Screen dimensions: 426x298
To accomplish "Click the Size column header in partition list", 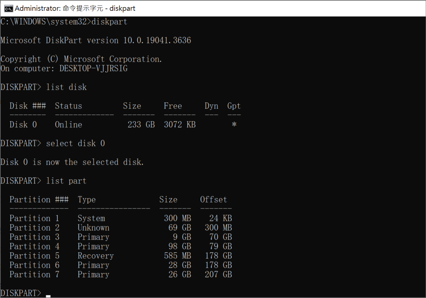I will 168,199.
